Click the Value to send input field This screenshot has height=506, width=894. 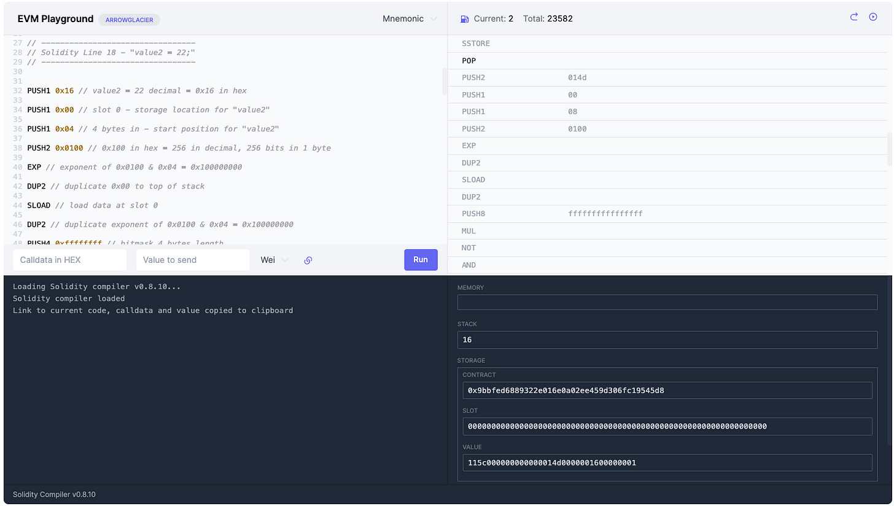click(x=193, y=260)
